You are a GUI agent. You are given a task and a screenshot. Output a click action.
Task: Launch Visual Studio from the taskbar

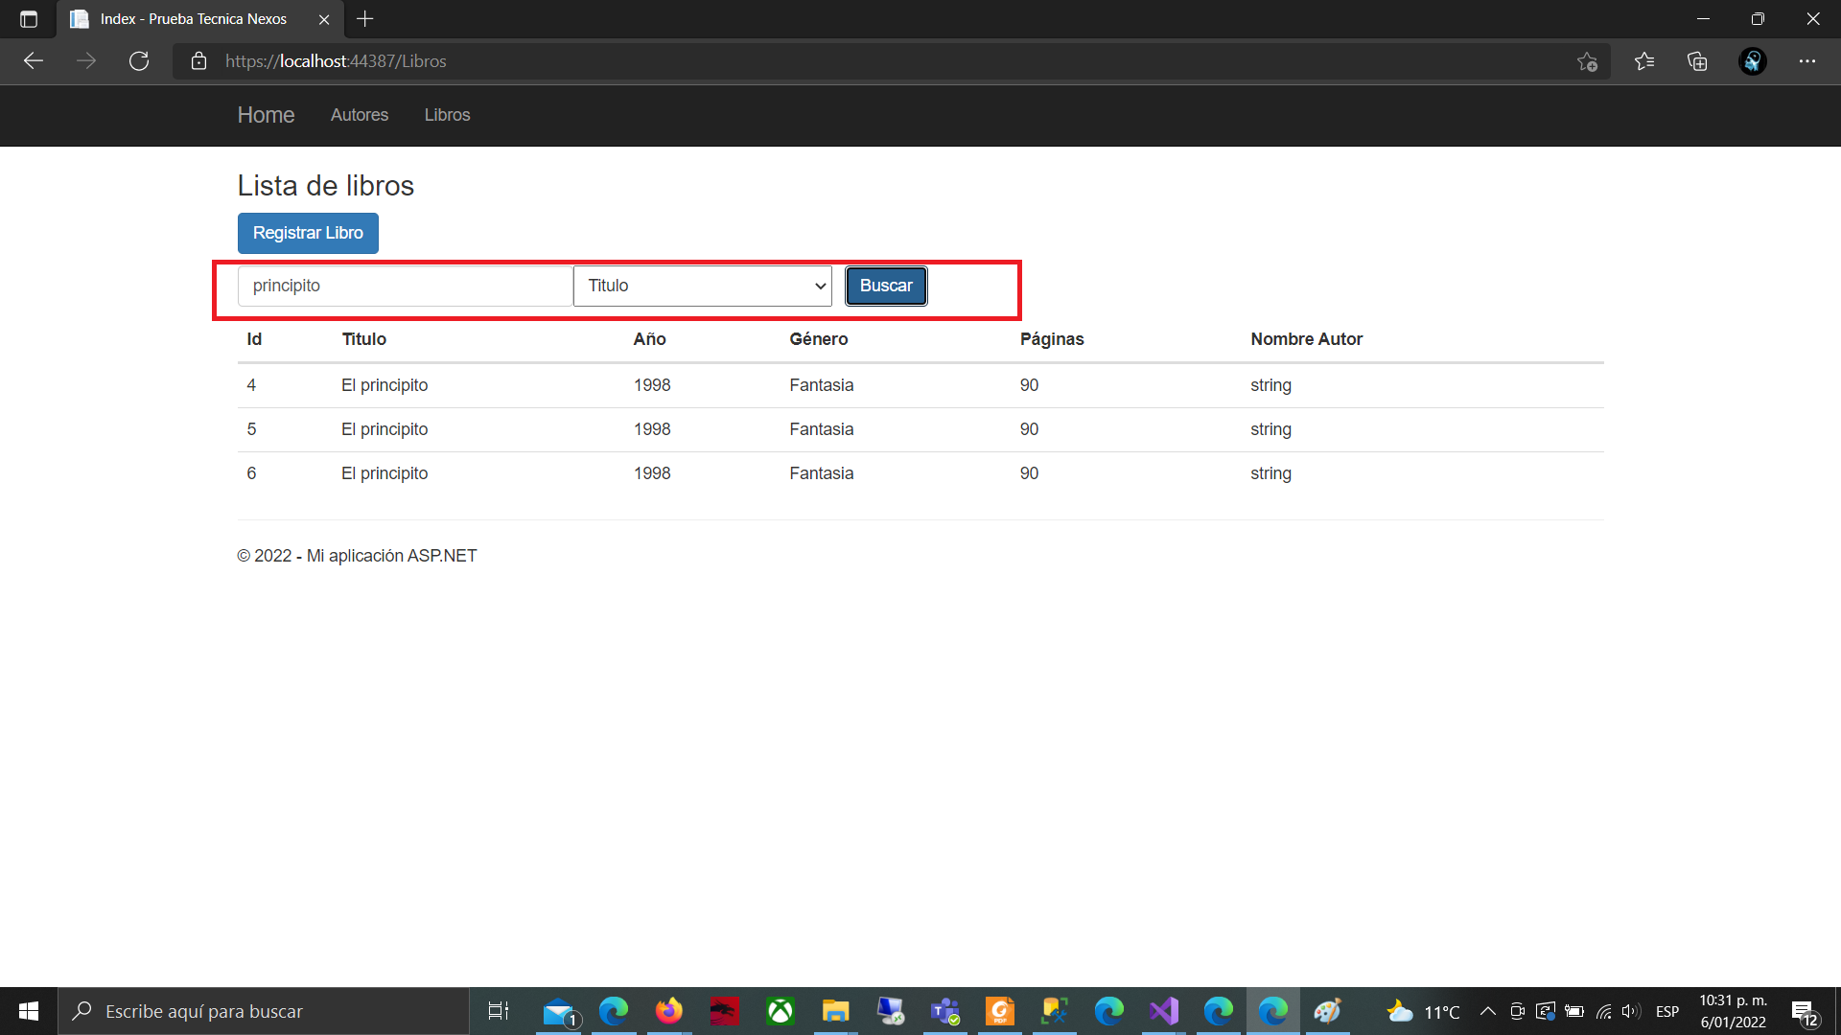coord(1163,1011)
